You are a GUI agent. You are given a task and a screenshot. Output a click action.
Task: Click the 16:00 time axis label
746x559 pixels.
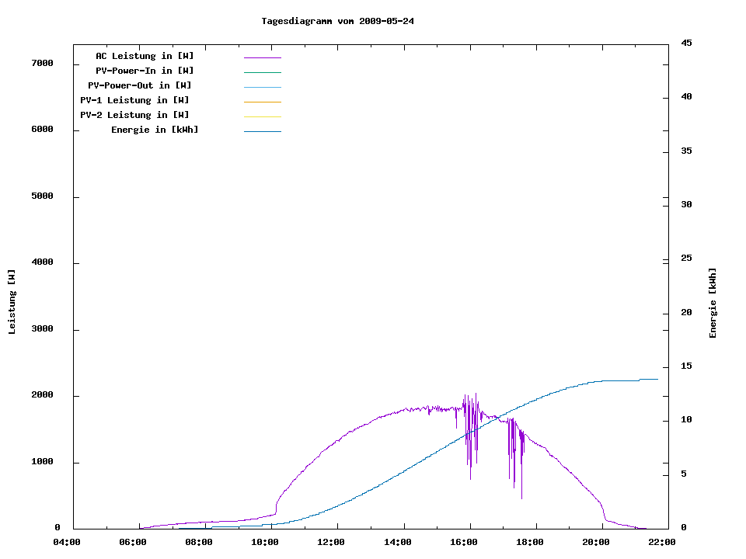point(465,543)
